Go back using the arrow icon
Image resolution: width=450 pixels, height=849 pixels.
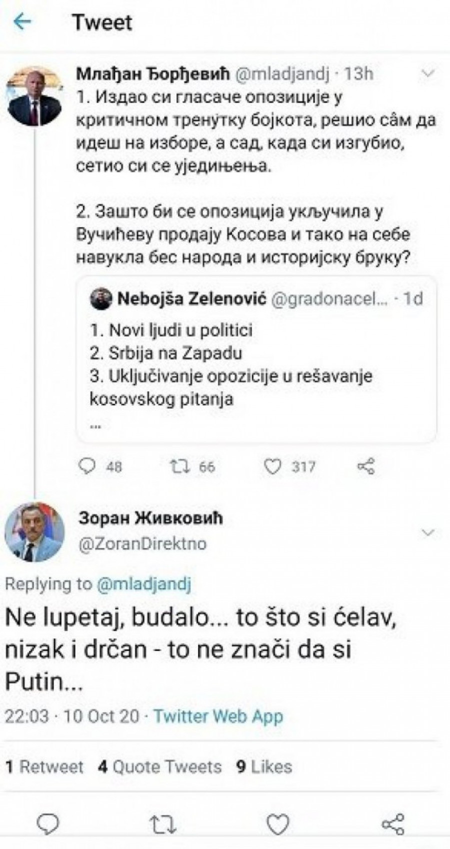point(22,22)
